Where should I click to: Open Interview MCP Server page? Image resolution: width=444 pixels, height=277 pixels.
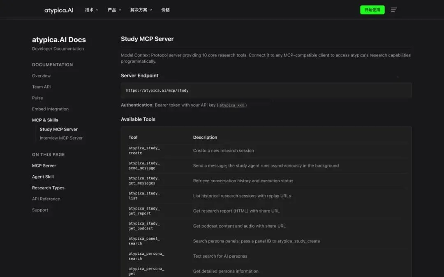pyautogui.click(x=61, y=138)
